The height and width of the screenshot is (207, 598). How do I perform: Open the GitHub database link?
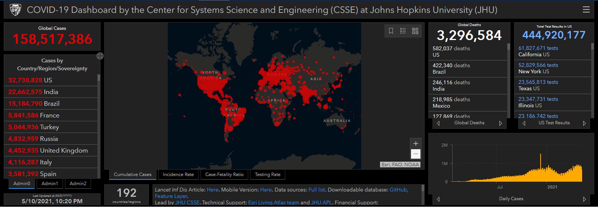coord(398,190)
